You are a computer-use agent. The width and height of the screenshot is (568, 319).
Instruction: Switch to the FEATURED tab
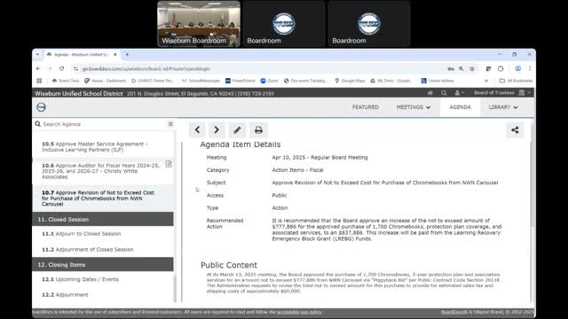point(365,107)
